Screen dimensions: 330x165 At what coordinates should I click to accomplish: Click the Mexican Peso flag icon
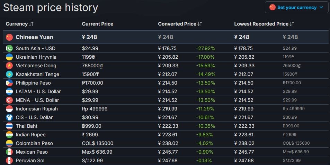[x=9, y=152]
